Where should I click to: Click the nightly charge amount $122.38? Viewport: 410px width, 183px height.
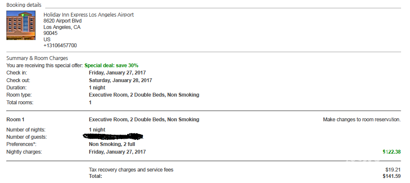click(391, 152)
